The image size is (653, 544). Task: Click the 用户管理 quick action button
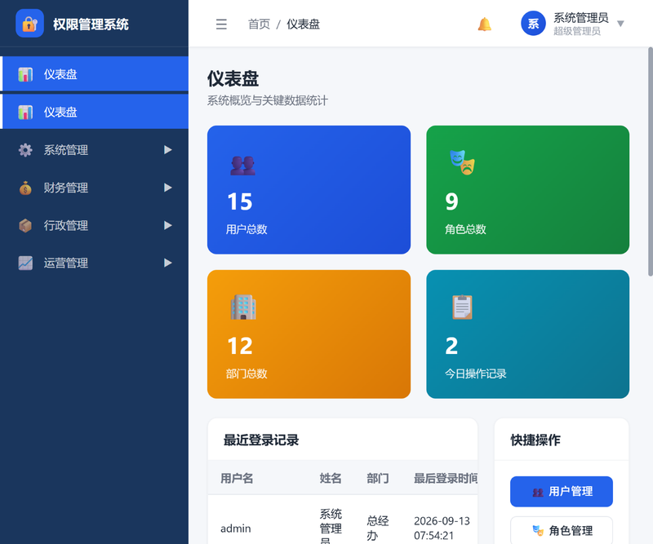562,492
